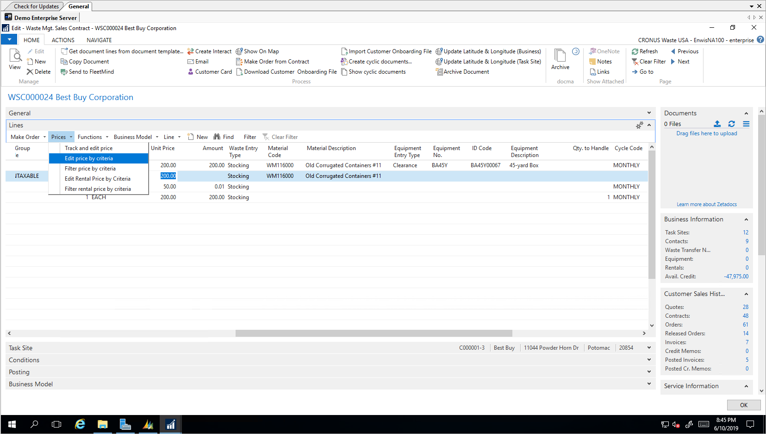Select Filter rental price by criteria
Viewport: 766px width, 434px height.
coord(99,189)
